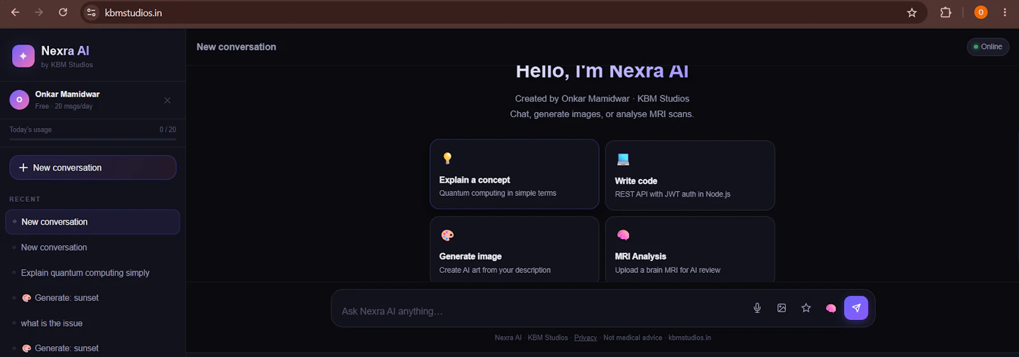This screenshot has width=1019, height=357.
Task: Click REST API with JWT auth text
Action: click(673, 194)
